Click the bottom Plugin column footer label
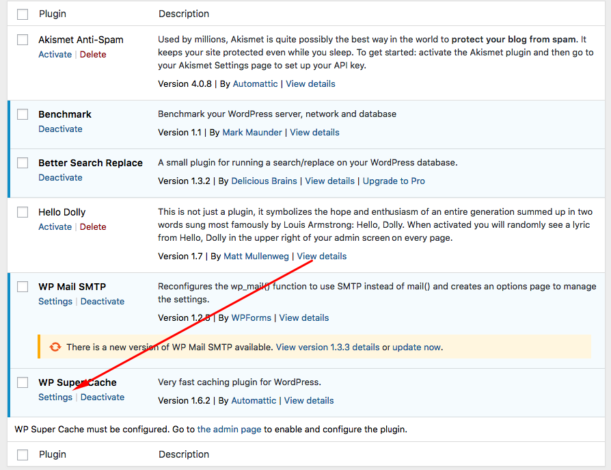This screenshot has width=611, height=470. pos(53,454)
